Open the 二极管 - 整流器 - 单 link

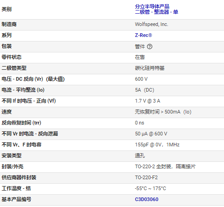point(156,12)
